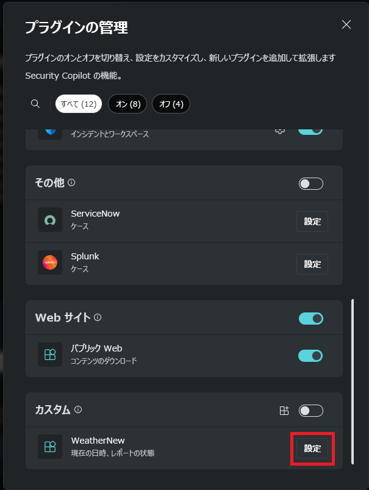The width and height of the screenshot is (369, 490).
Task: Click the add custom plugin icon
Action: 284,411
